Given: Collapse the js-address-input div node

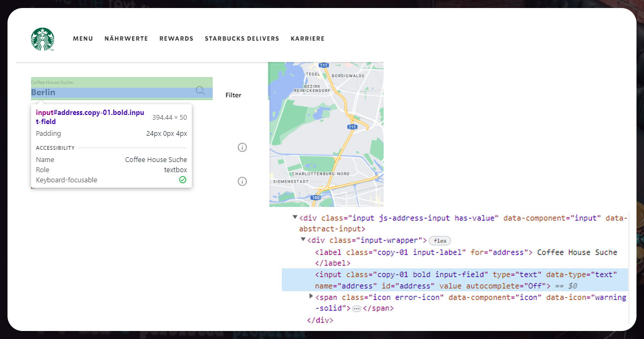Looking at the screenshot, I should [x=295, y=217].
